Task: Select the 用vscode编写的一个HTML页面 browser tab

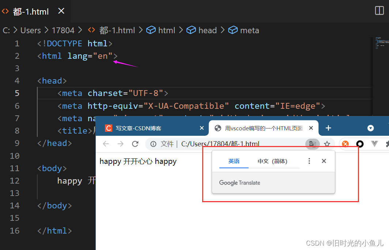Action: coord(264,128)
